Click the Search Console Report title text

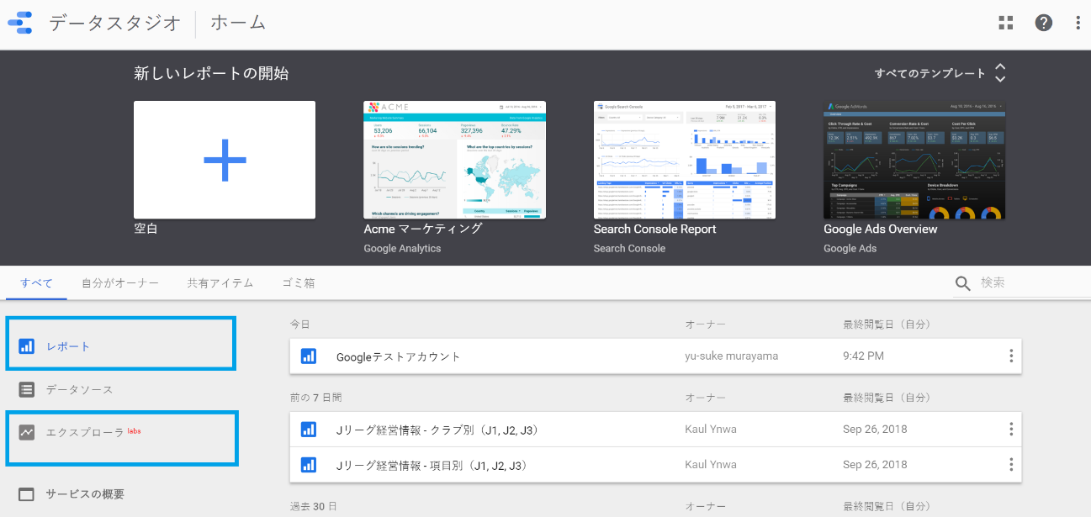pos(655,229)
